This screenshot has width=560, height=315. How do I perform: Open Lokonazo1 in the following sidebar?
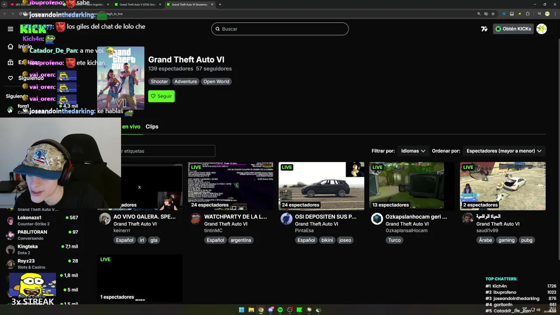42,220
